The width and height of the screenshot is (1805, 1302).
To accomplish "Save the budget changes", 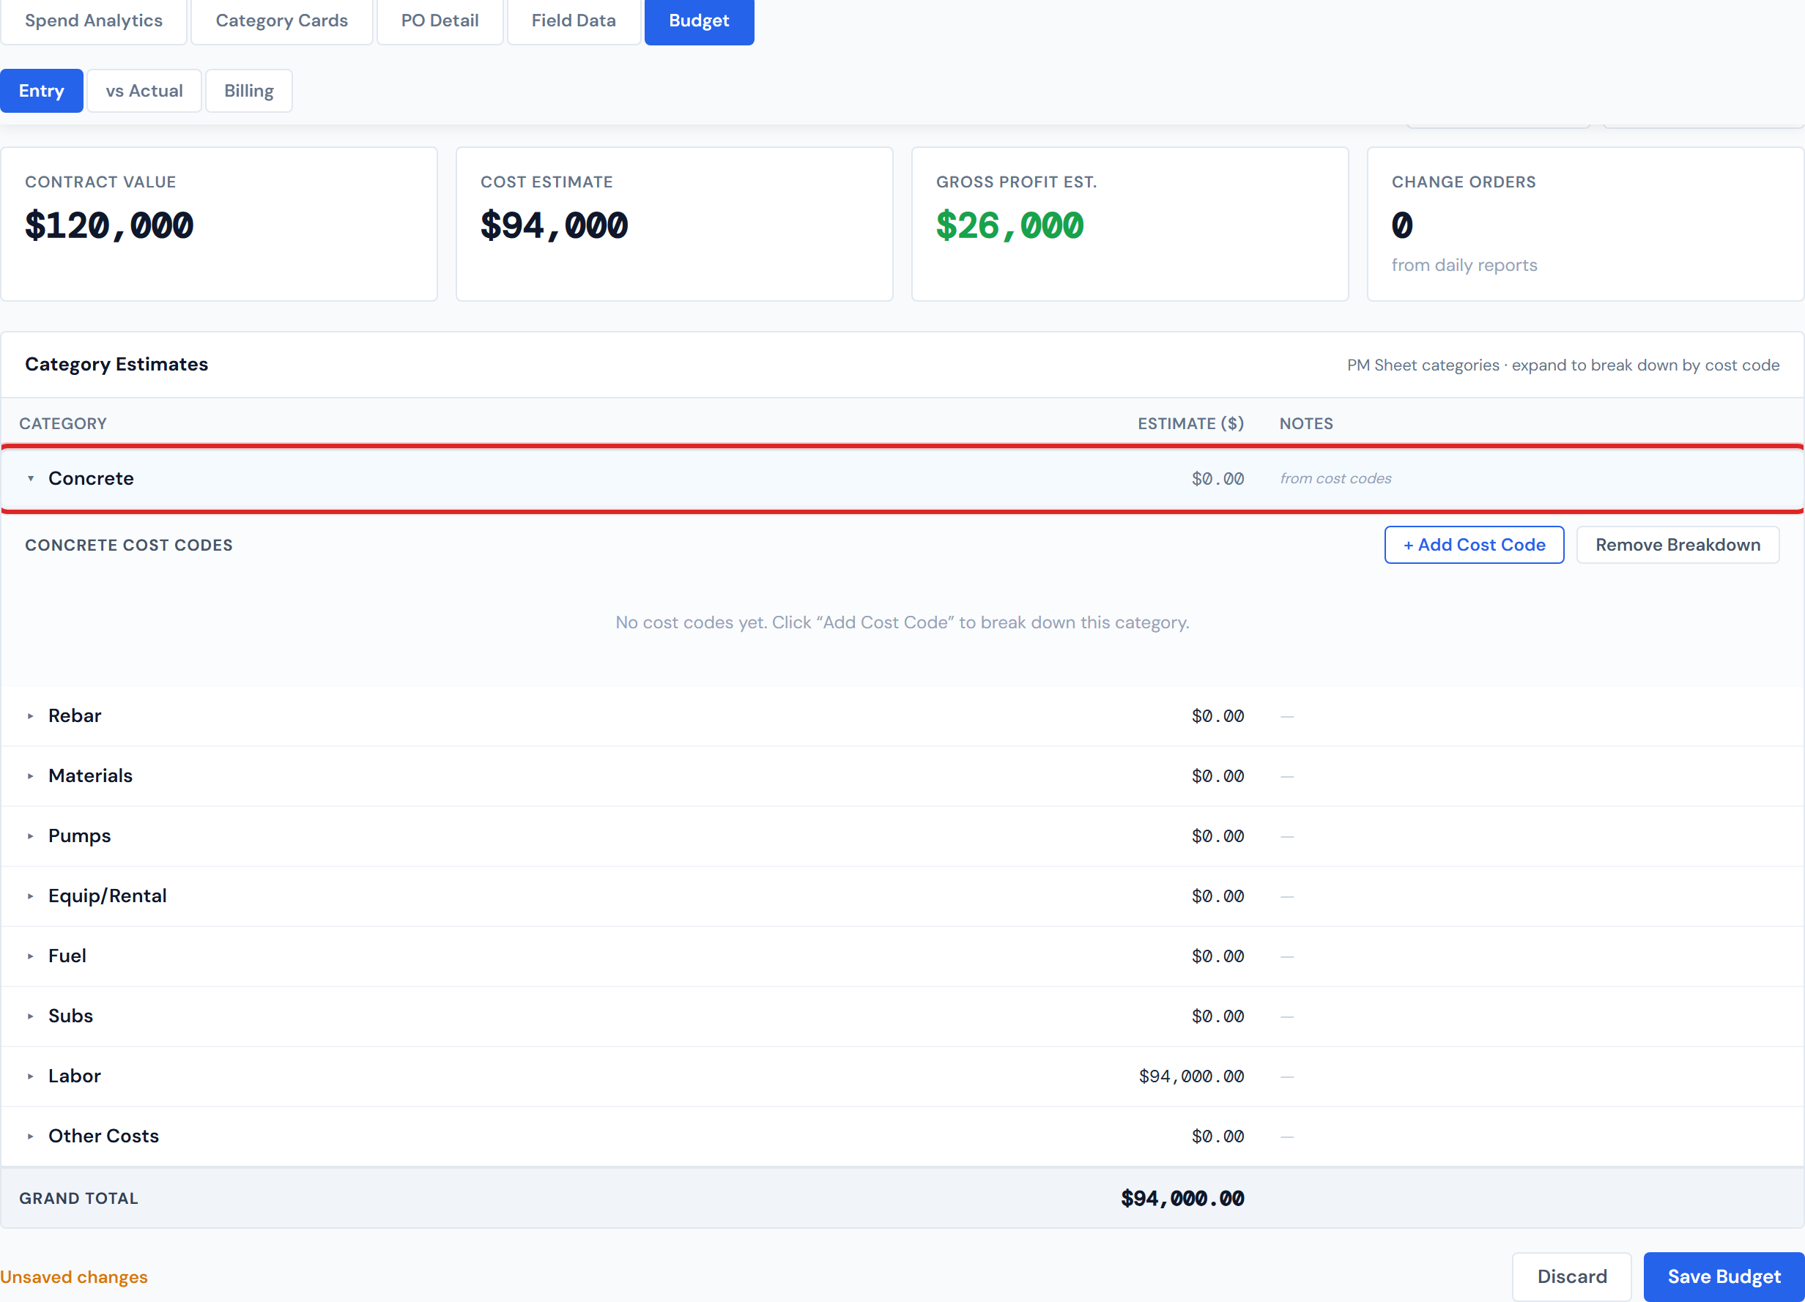I will coord(1724,1276).
